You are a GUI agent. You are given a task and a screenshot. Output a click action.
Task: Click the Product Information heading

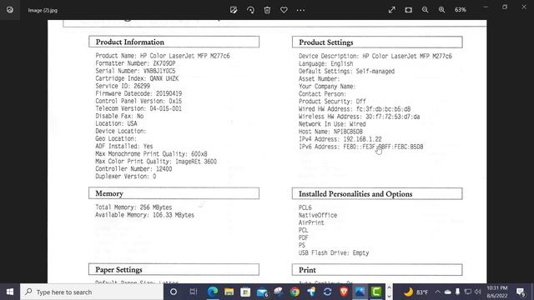pyautogui.click(x=130, y=42)
